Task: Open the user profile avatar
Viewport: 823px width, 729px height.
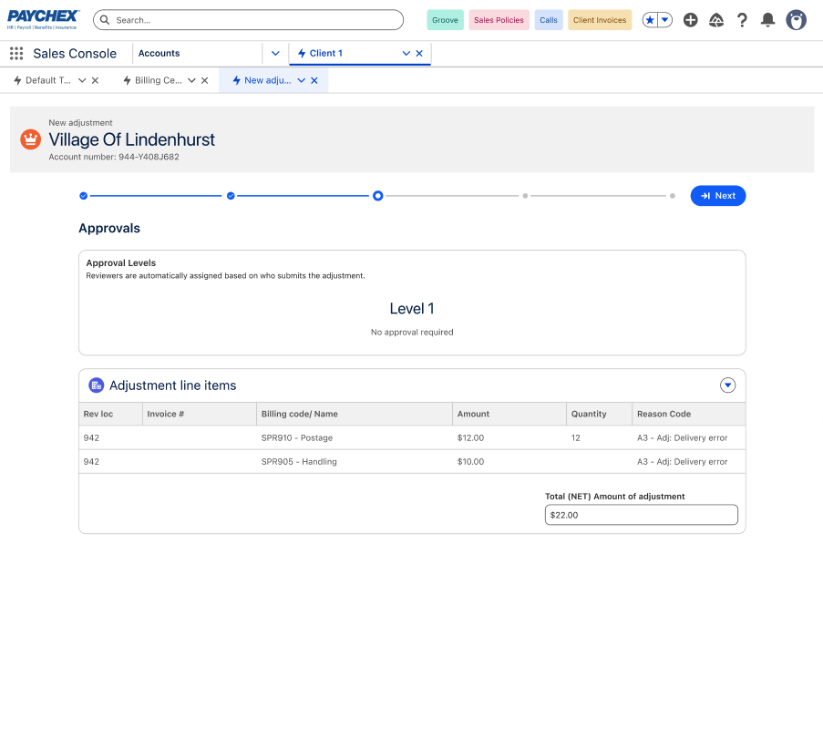Action: (x=796, y=20)
